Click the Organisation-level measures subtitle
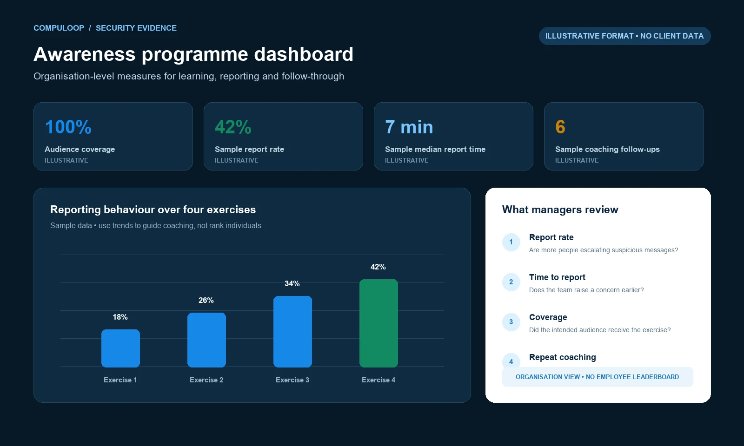744x446 pixels. click(x=189, y=76)
